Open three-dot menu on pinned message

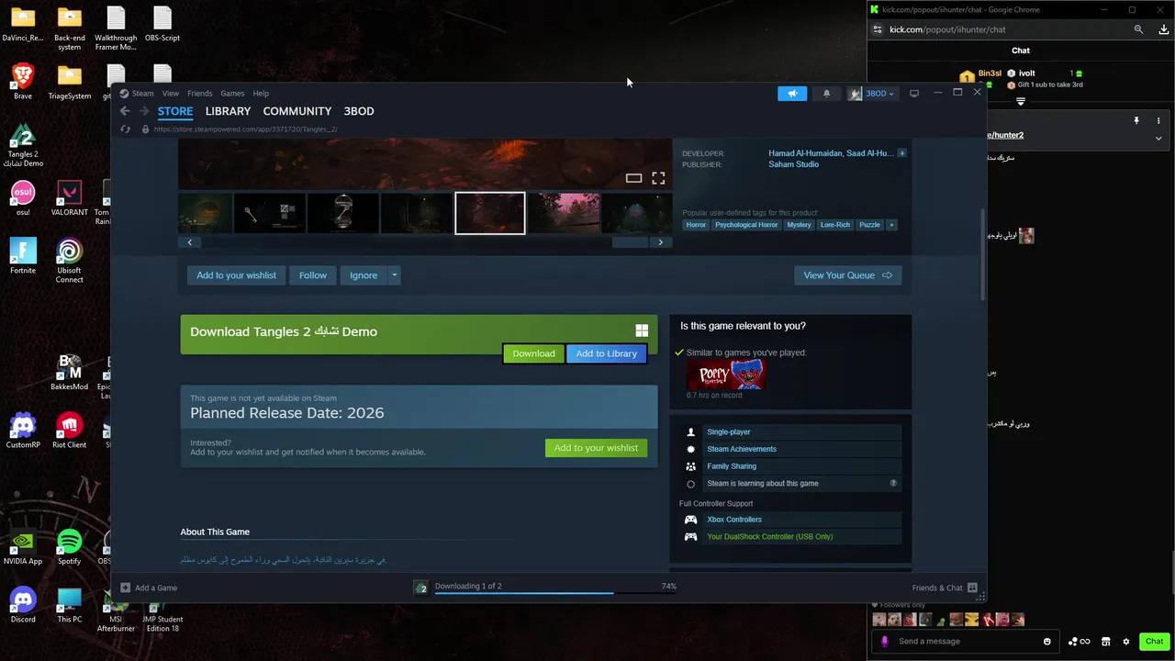coord(1158,121)
